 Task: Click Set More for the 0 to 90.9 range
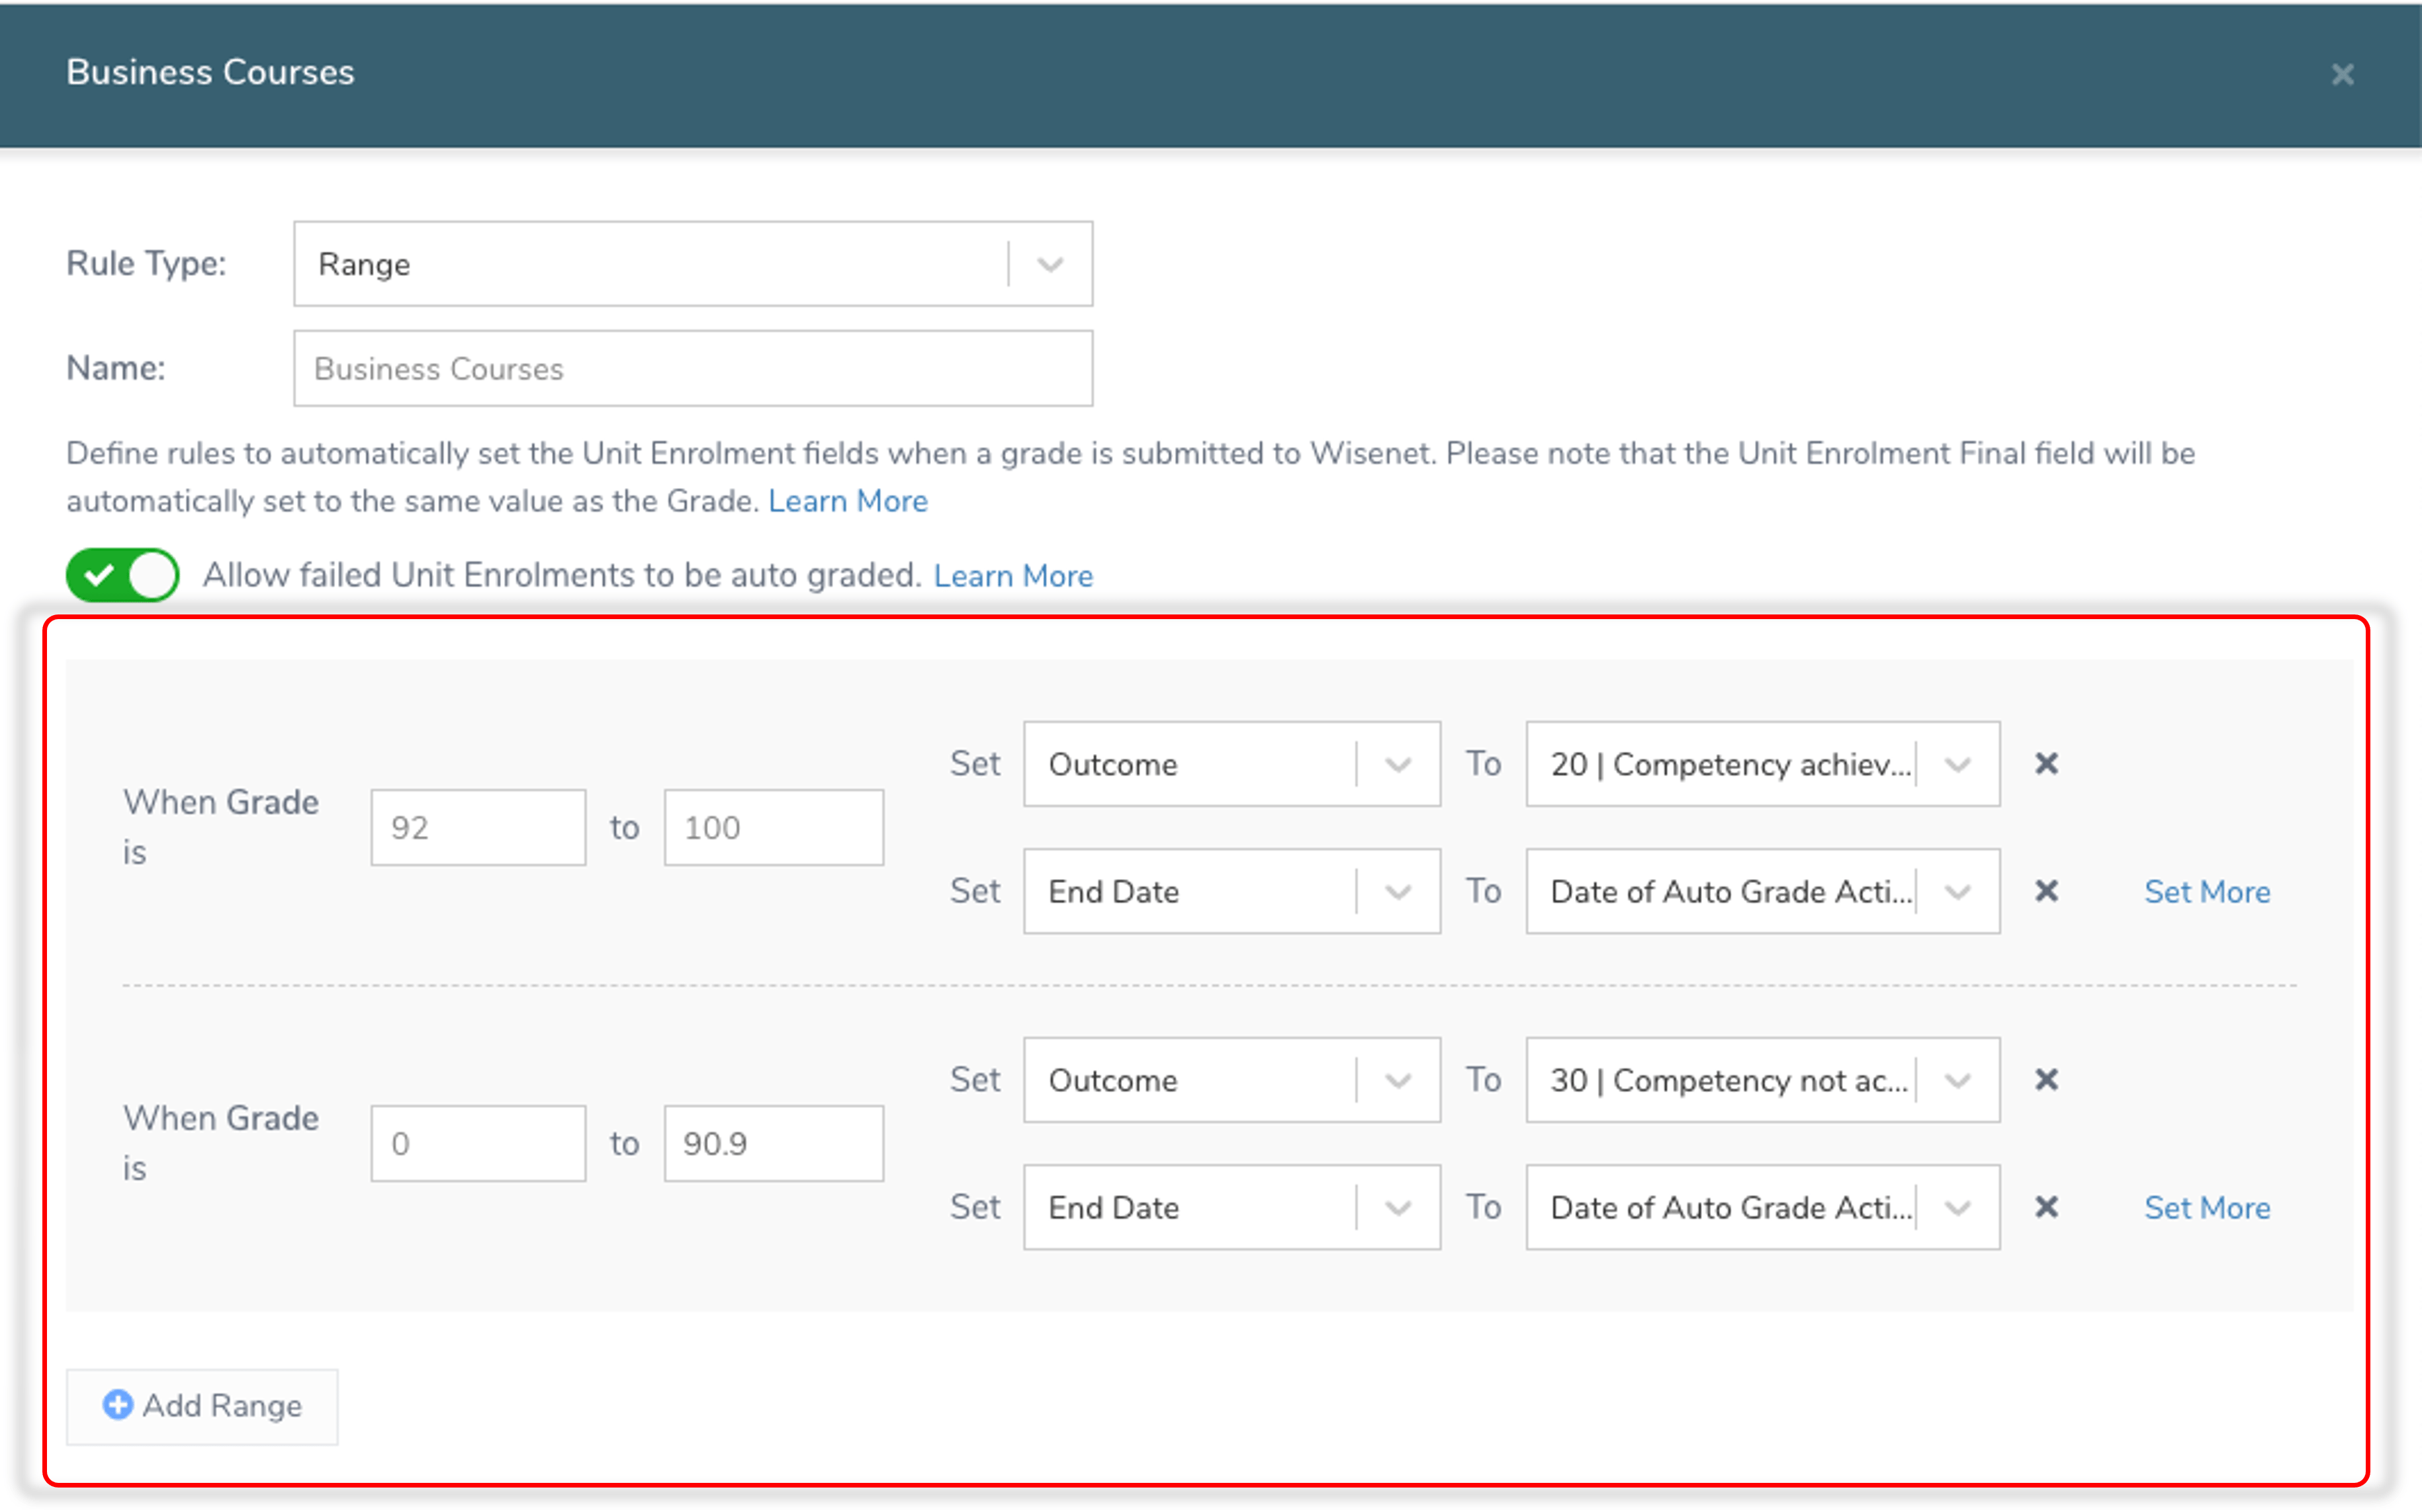click(2207, 1208)
